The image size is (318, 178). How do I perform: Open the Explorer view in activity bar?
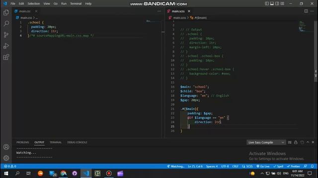(x=6, y=12)
